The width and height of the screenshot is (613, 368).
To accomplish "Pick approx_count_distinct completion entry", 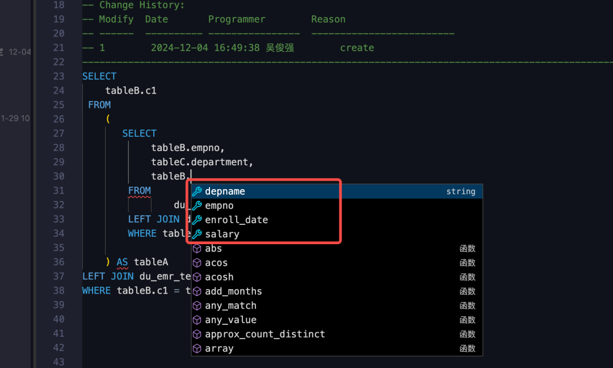I will tap(265, 334).
